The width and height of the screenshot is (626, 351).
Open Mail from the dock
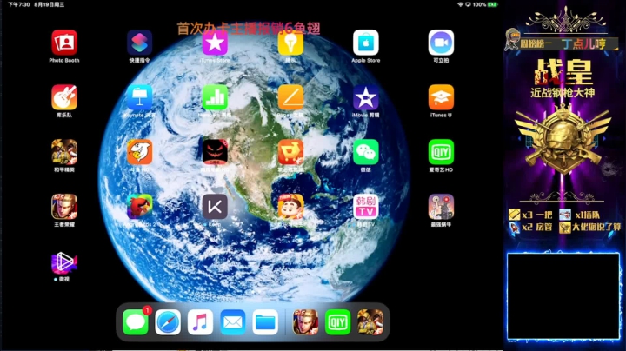tap(233, 321)
